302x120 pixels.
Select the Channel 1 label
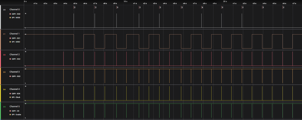click(15, 34)
